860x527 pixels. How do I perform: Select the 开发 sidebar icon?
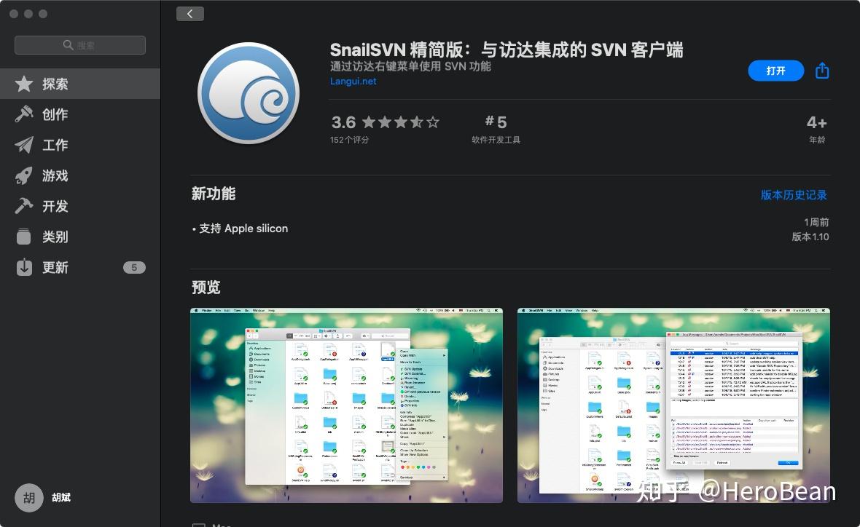(23, 206)
